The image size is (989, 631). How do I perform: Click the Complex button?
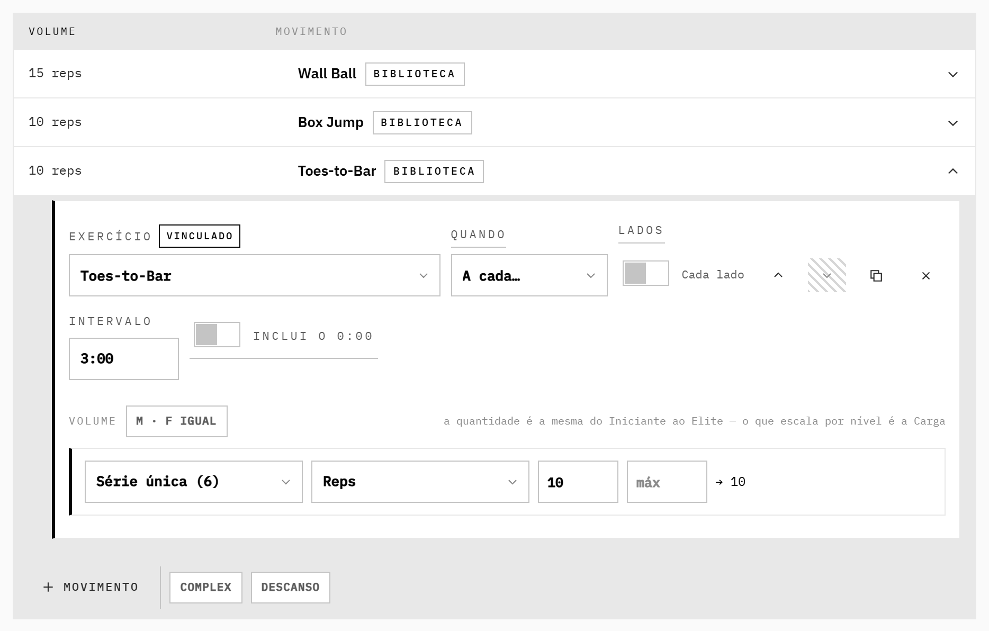point(206,588)
